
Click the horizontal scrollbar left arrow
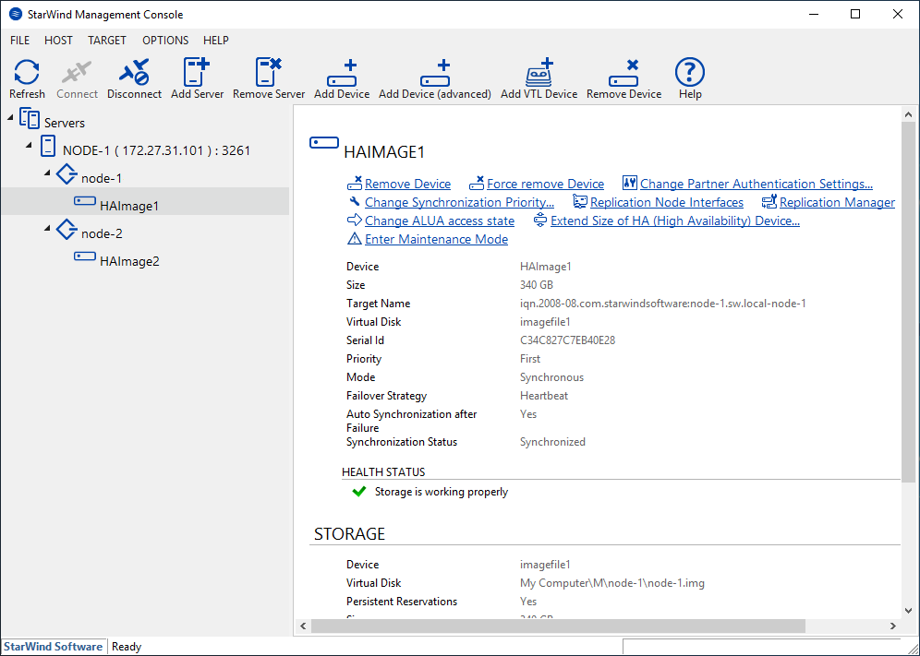303,626
